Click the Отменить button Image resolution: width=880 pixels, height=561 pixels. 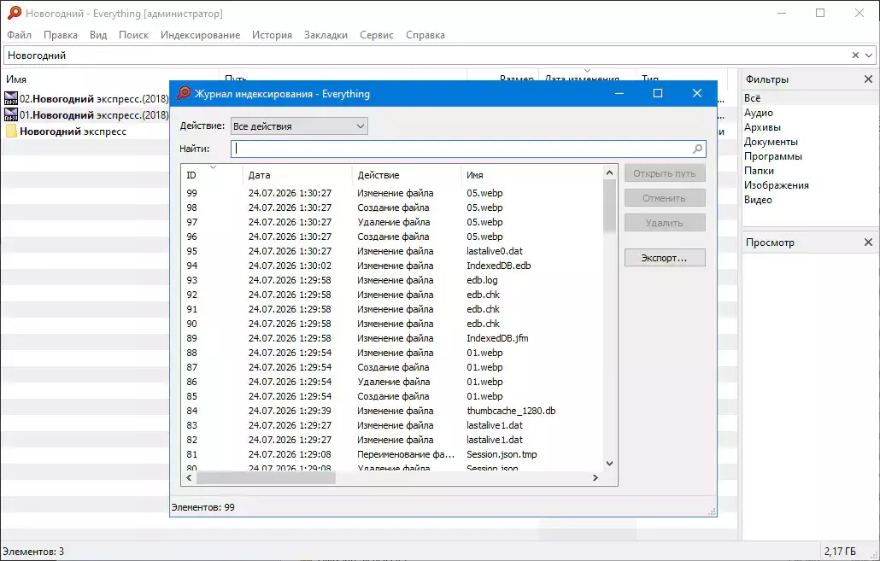[x=665, y=198]
